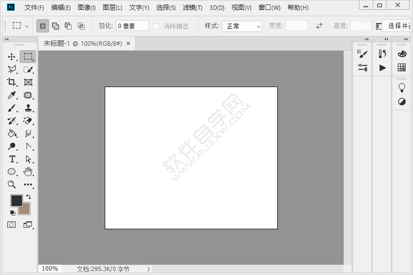Select the Type tool
The height and width of the screenshot is (275, 413).
click(x=12, y=159)
